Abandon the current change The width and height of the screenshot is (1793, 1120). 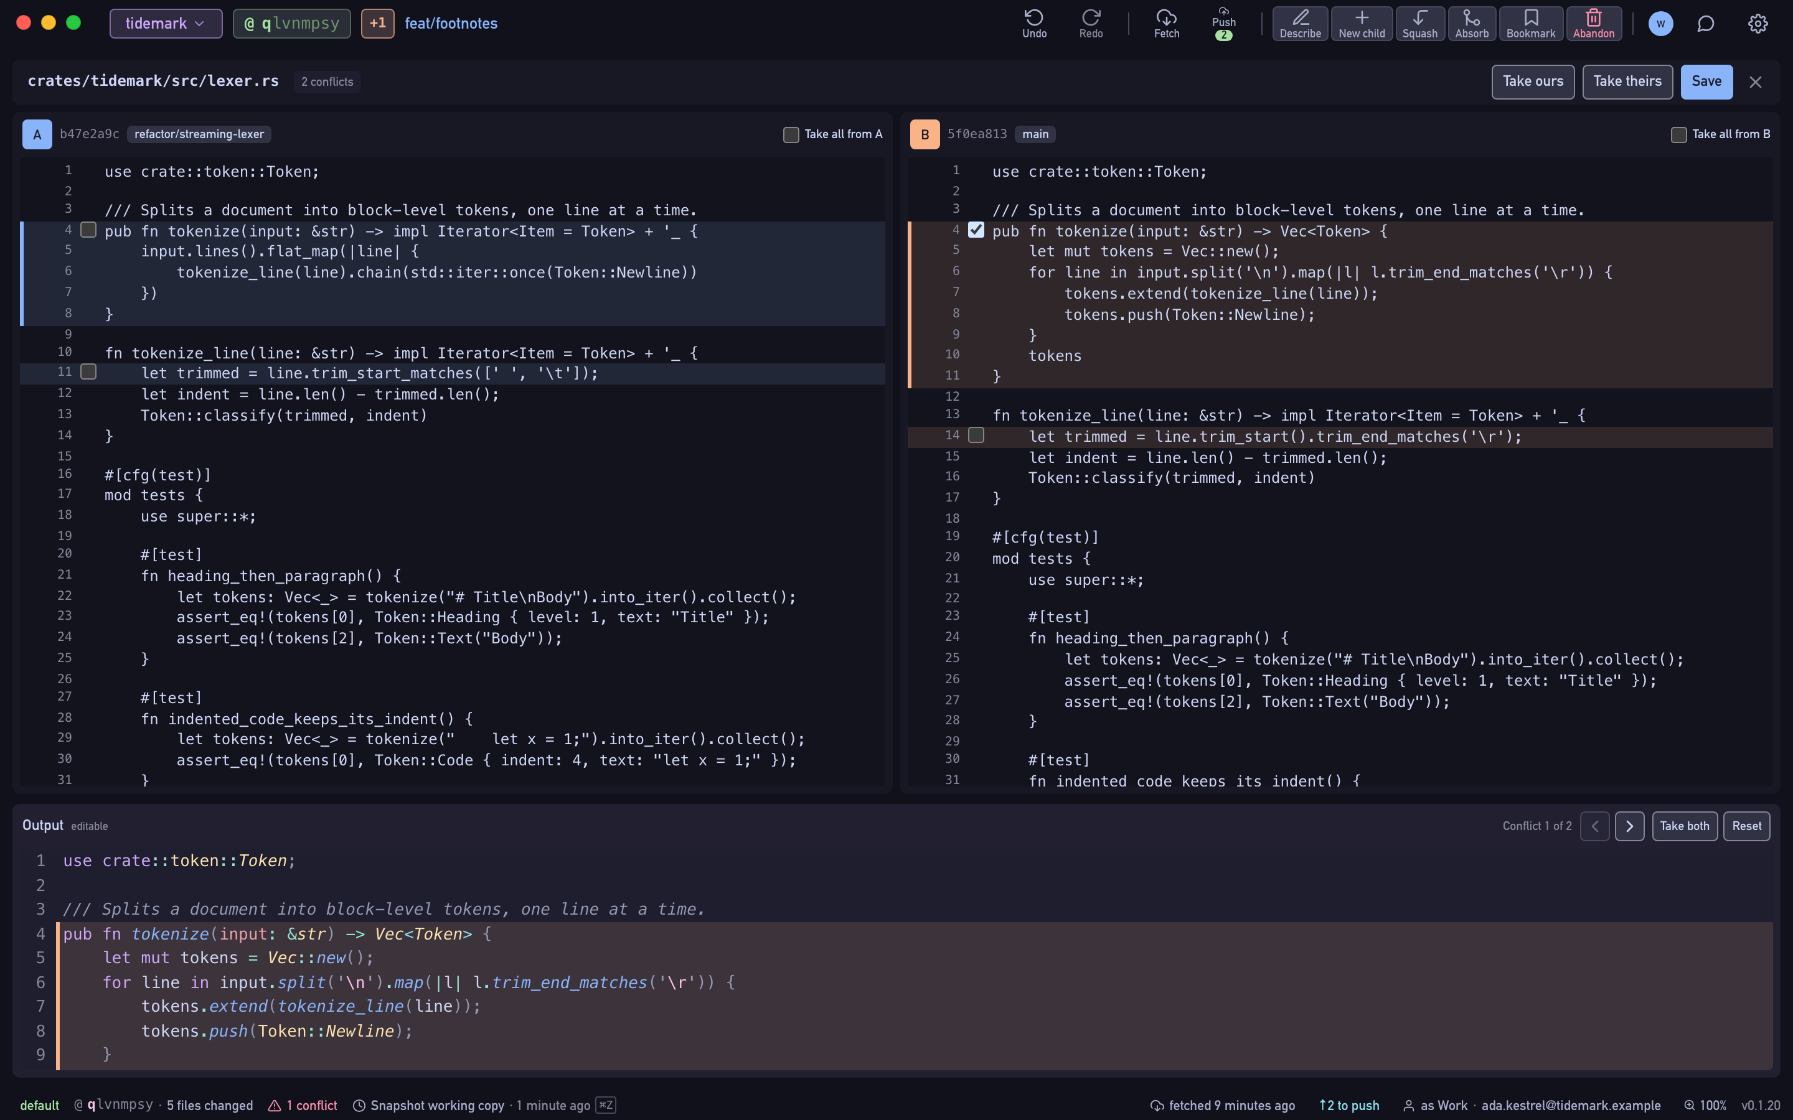click(1593, 24)
